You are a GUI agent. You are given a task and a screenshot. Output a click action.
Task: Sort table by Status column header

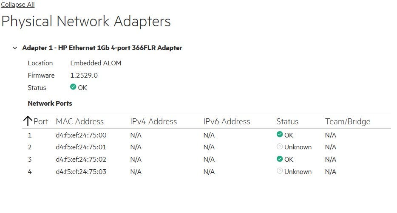(287, 121)
